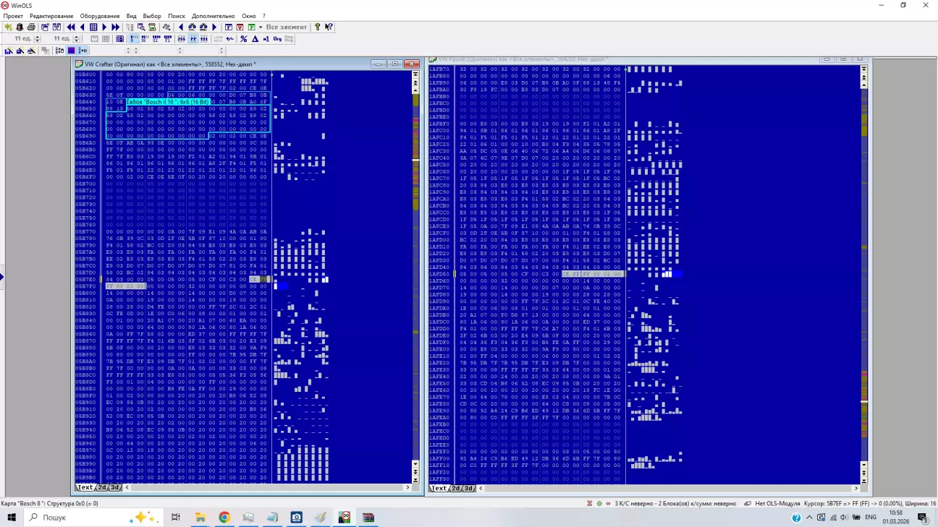Toggle the 16-bit display mode
Image resolution: width=938 pixels, height=527 pixels.
(x=145, y=39)
